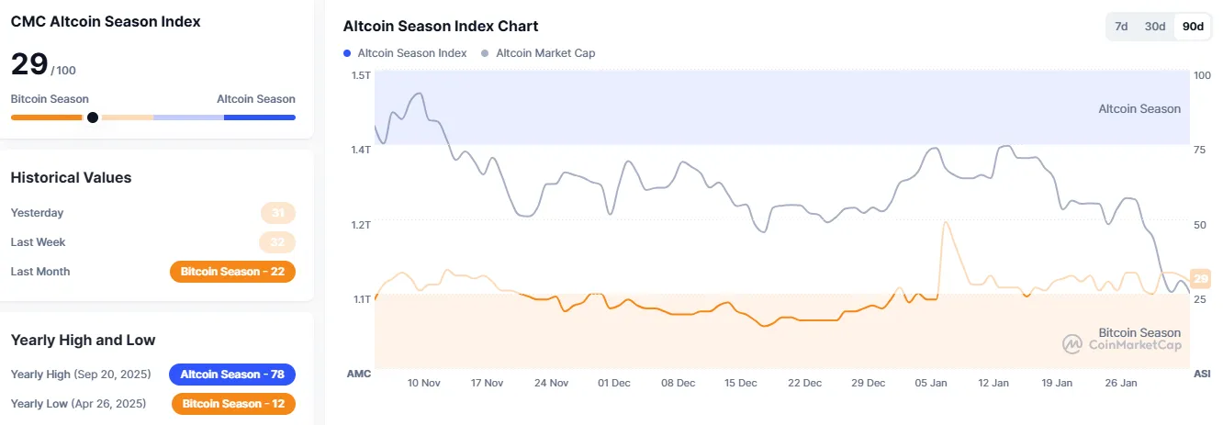Click the gray Altcoin Market Cap legend dot

pyautogui.click(x=485, y=53)
